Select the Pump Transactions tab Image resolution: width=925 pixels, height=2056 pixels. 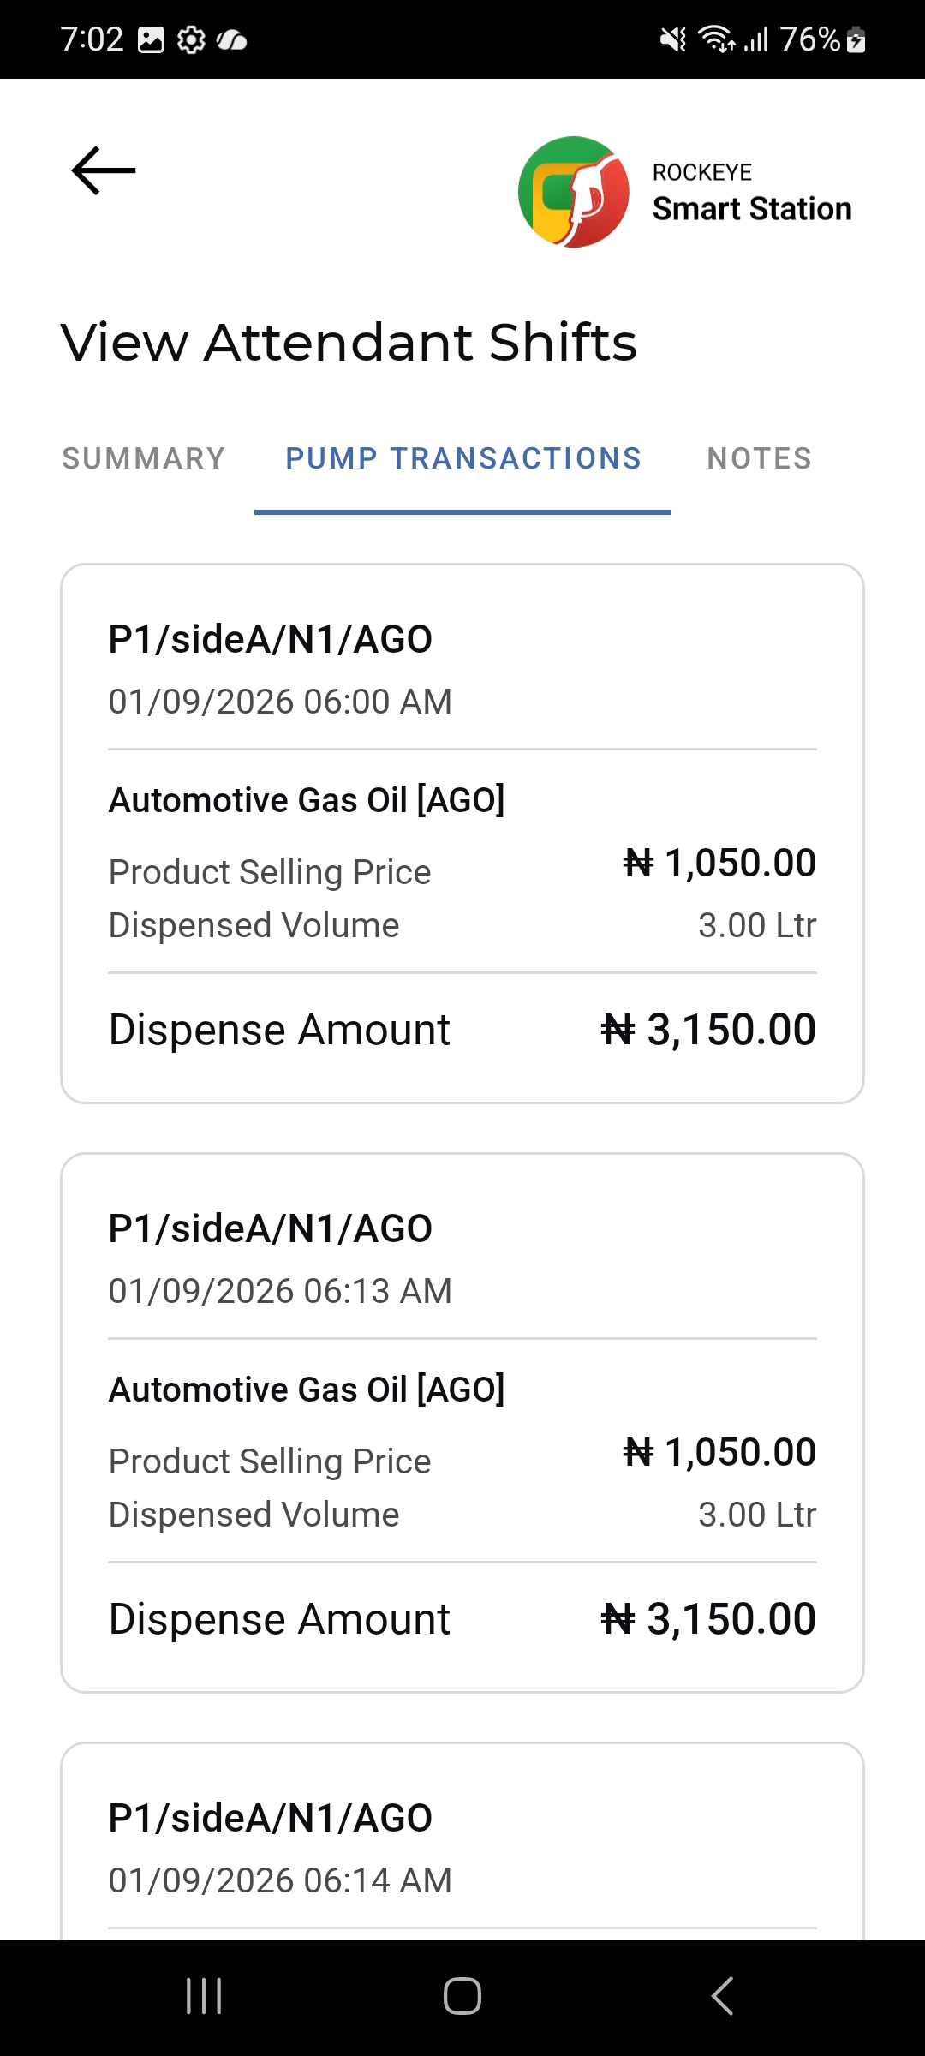(x=463, y=458)
